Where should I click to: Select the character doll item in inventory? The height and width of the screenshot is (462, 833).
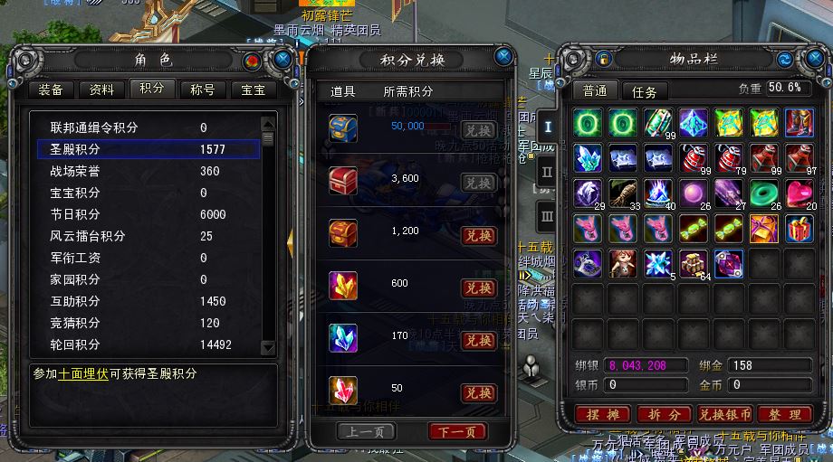click(x=623, y=264)
